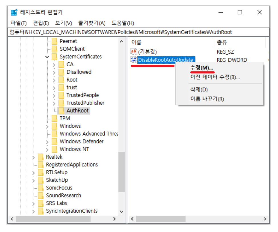Click values pane horizontal scroll left arrow
The width and height of the screenshot is (278, 232).
pos(132,219)
